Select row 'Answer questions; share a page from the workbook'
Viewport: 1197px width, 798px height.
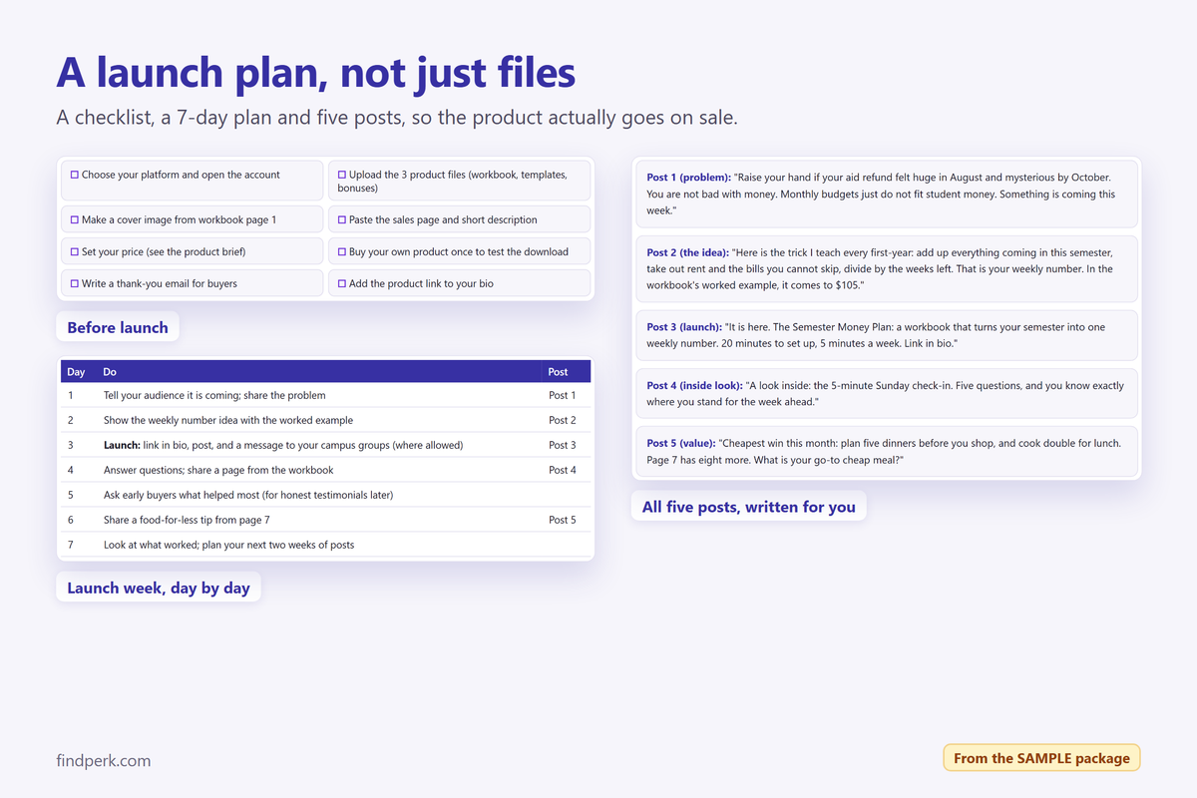325,470
